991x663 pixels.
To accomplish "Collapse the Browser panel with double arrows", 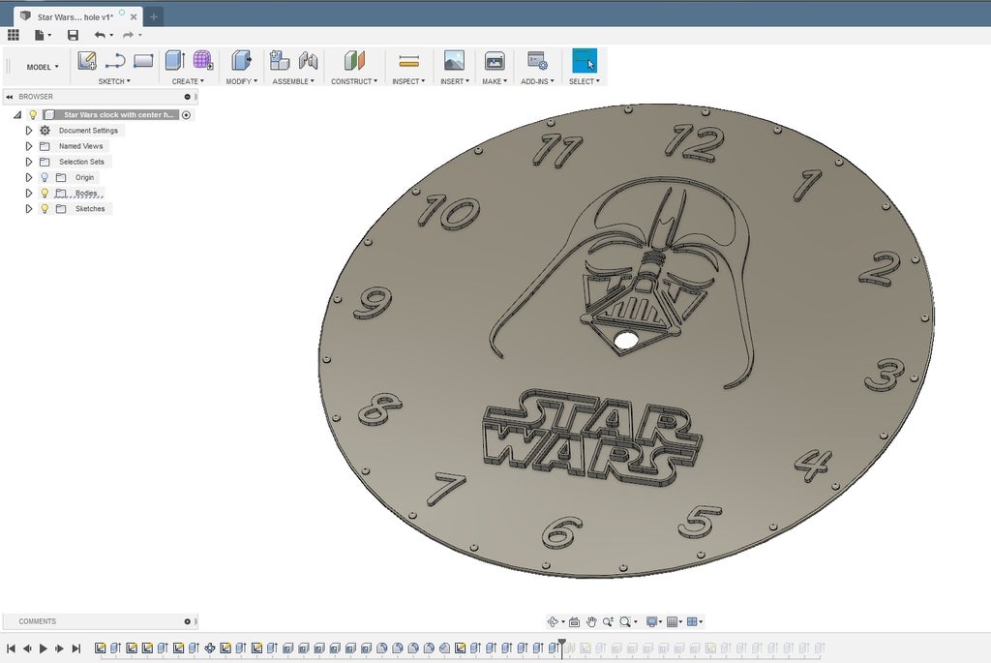I will coord(10,97).
